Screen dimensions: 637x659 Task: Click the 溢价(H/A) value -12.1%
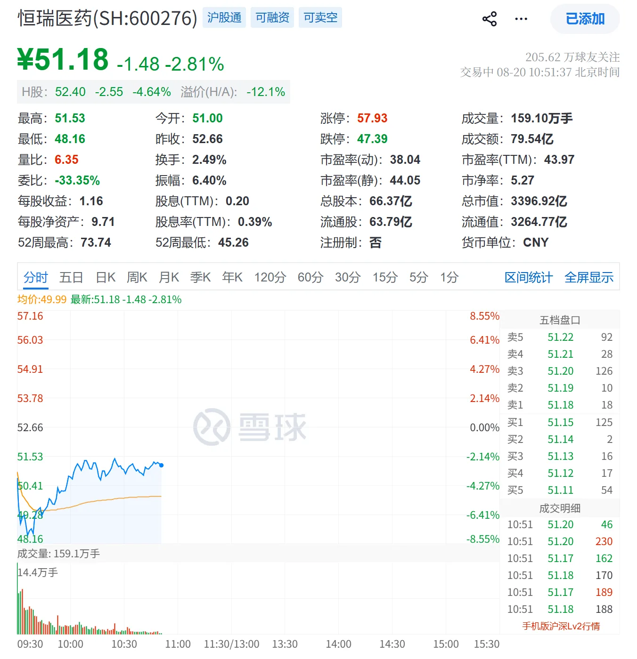click(266, 92)
